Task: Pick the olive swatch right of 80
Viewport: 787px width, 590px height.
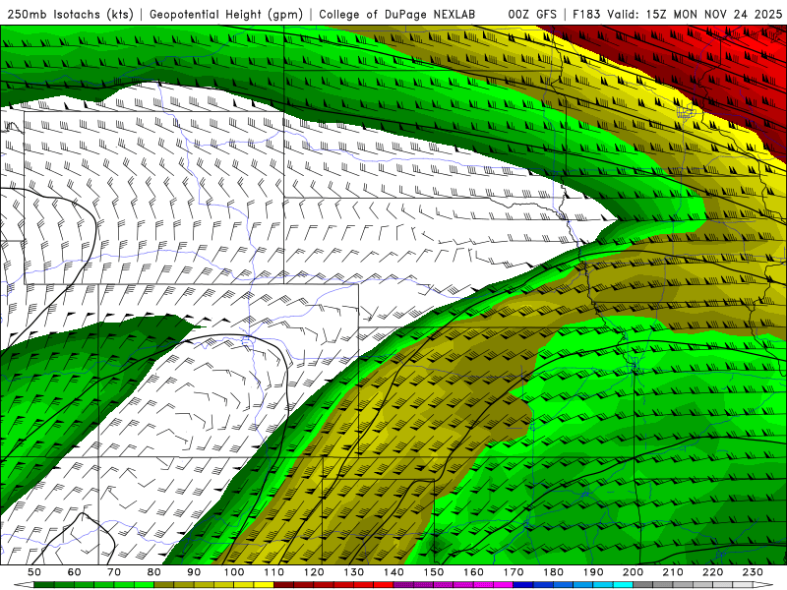Action: click(163, 584)
